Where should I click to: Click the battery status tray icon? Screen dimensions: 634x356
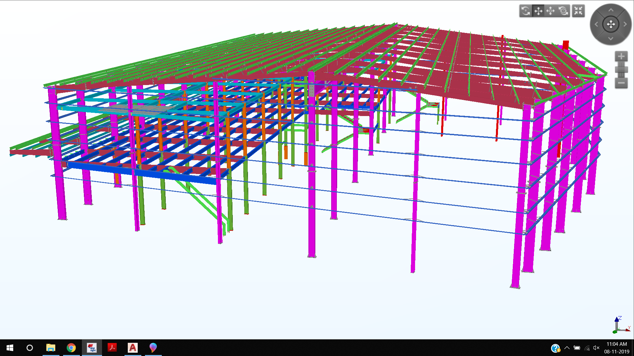tap(577, 348)
